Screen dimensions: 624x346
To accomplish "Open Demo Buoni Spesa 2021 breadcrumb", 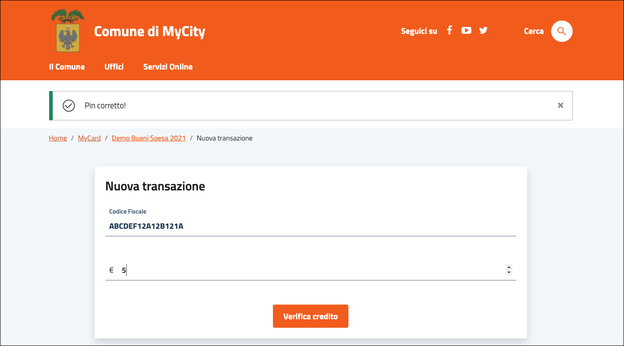I will click(148, 138).
